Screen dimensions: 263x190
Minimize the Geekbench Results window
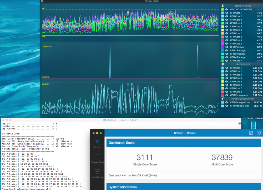[97, 133]
